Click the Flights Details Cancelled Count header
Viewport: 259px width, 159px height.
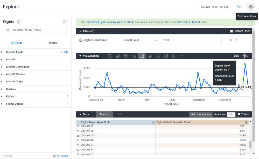tap(202, 122)
